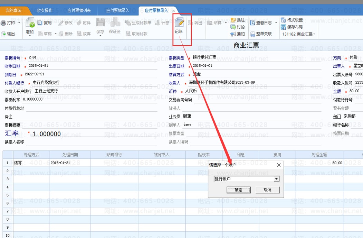Close the 请选择一个账户 dialog
Screen dimensions: 363x238
click(x=279, y=165)
